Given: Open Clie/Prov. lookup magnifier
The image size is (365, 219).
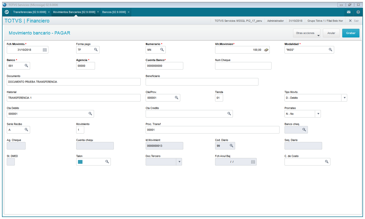Looking at the screenshot, I should click(x=176, y=98).
